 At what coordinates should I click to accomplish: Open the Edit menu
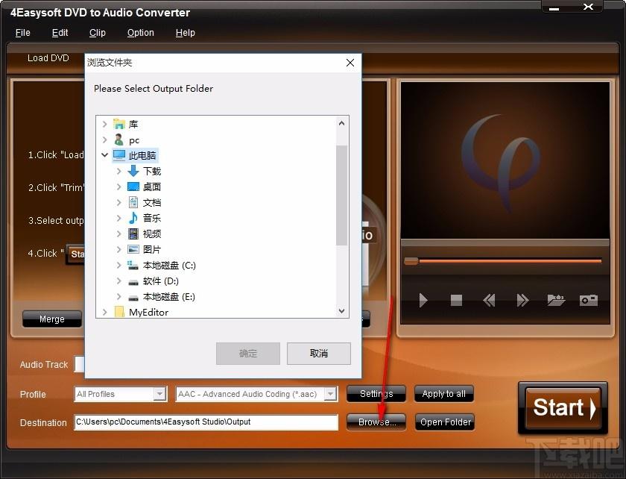[60, 33]
